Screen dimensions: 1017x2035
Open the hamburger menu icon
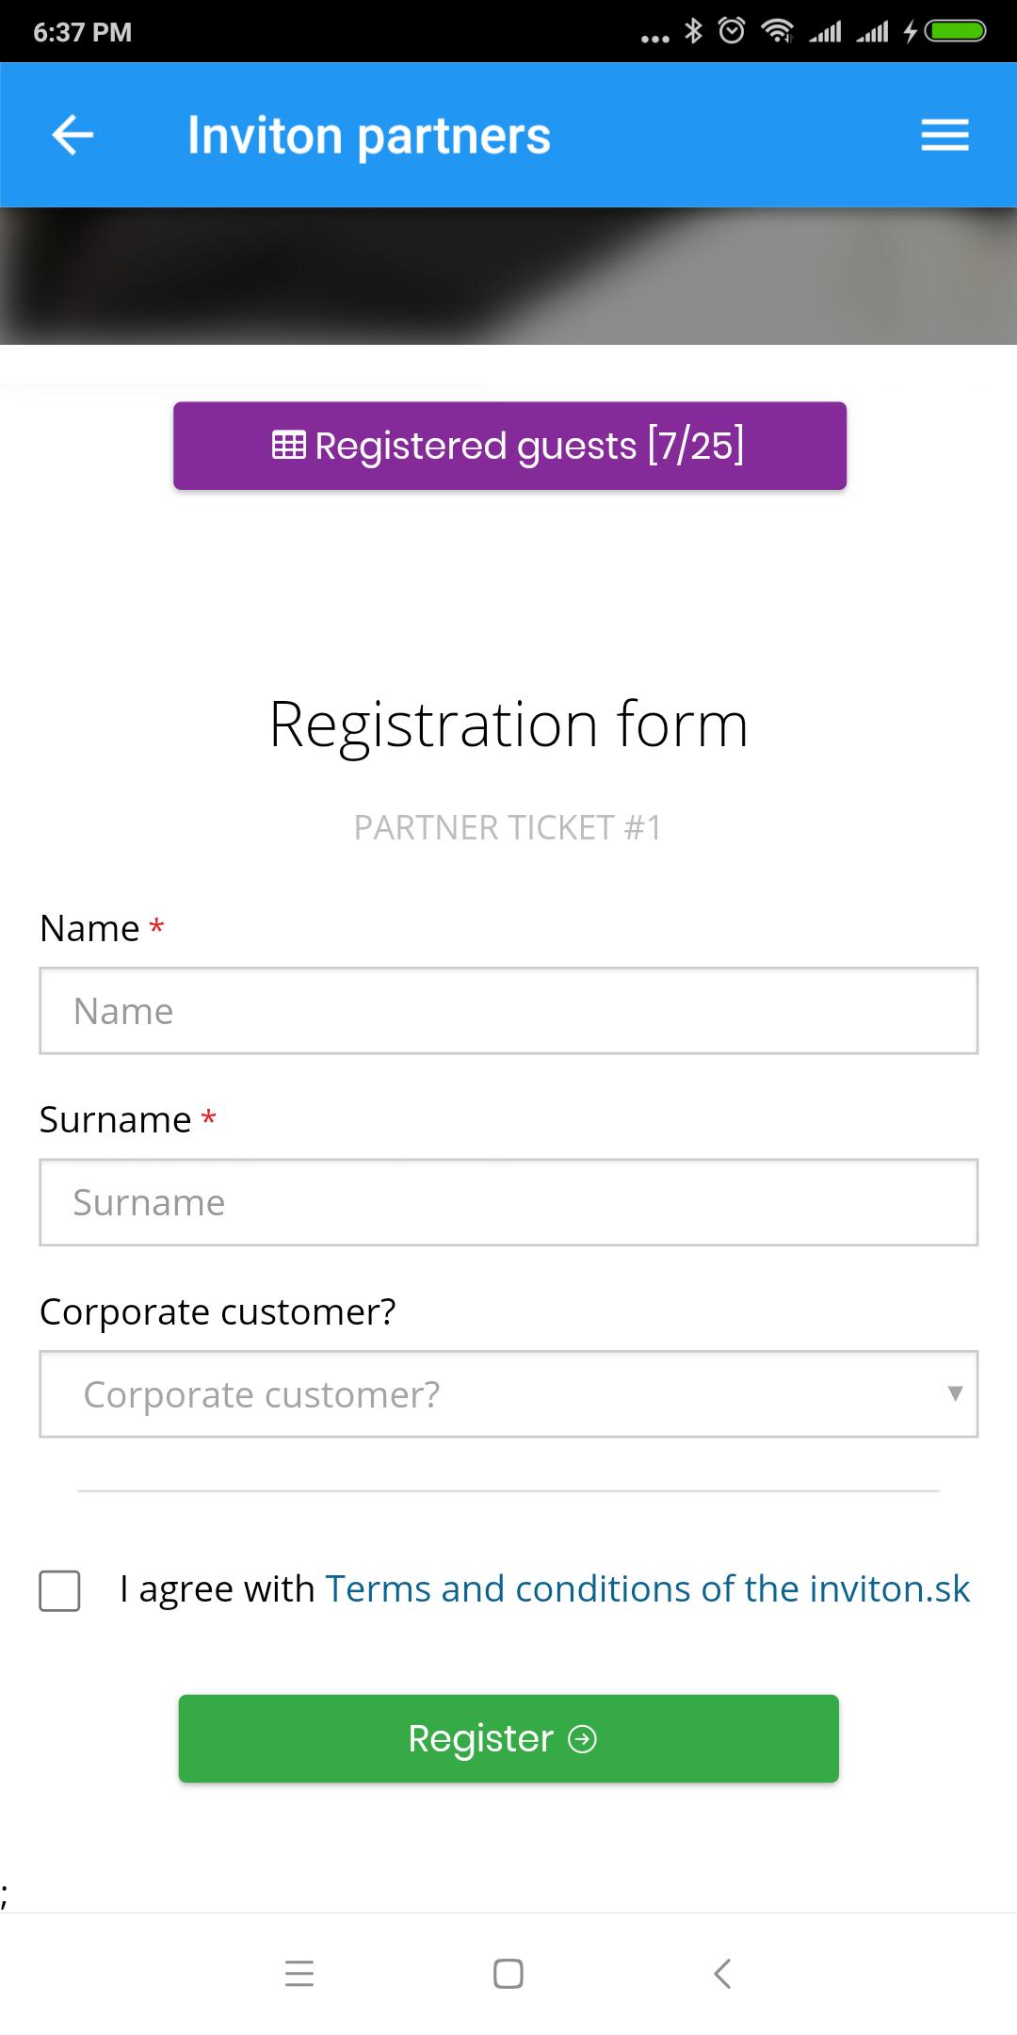tap(944, 135)
